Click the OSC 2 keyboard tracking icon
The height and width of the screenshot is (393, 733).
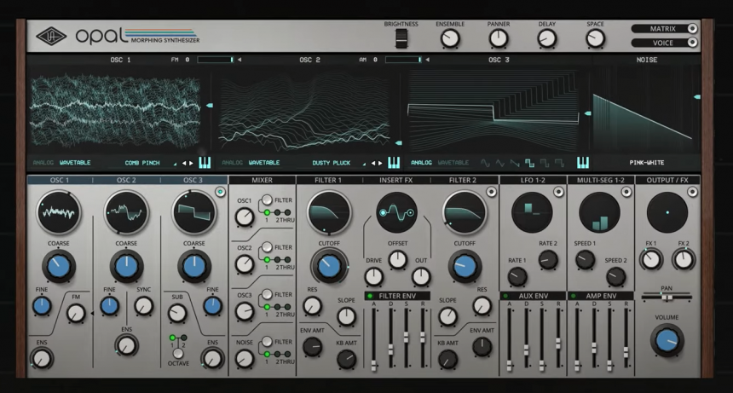click(394, 163)
